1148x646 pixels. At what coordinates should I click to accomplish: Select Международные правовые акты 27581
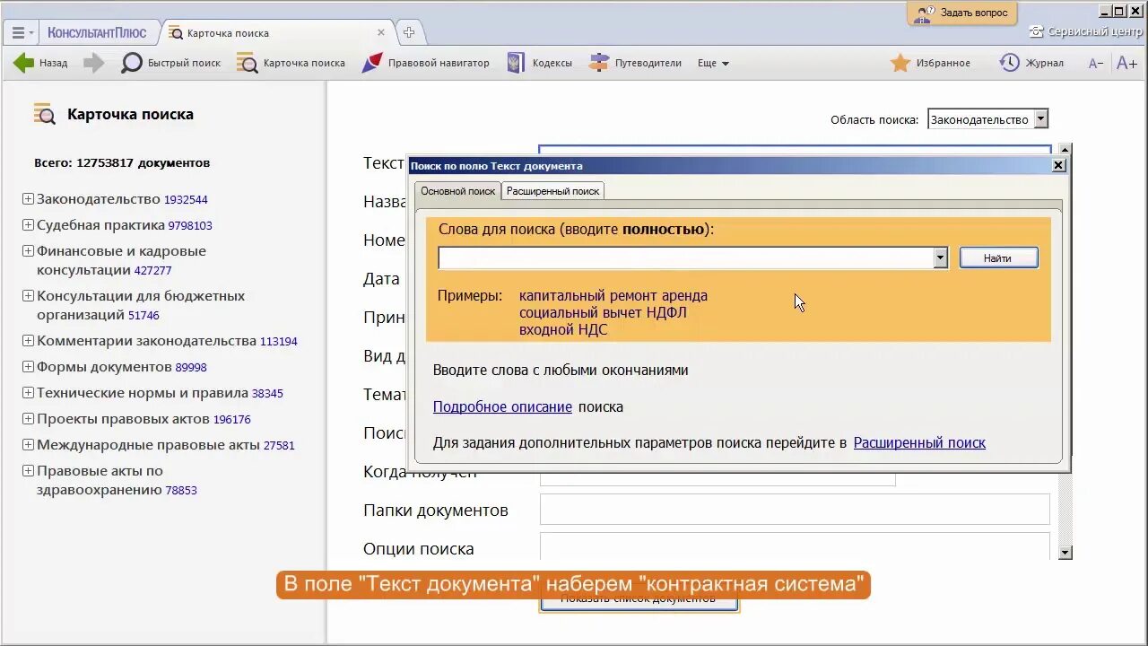166,445
